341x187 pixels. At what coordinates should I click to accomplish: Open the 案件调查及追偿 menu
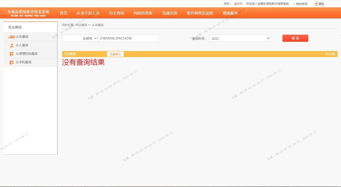(200, 13)
